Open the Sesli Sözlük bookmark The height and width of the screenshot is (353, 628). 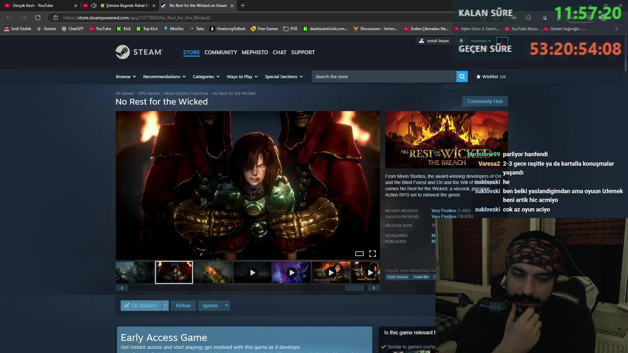[18, 29]
